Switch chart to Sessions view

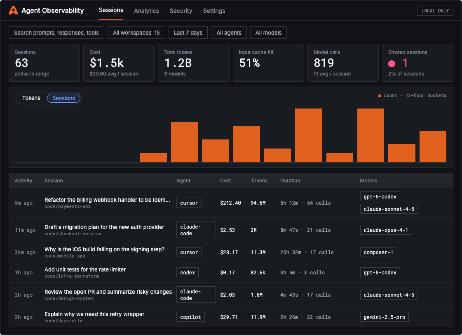63,98
